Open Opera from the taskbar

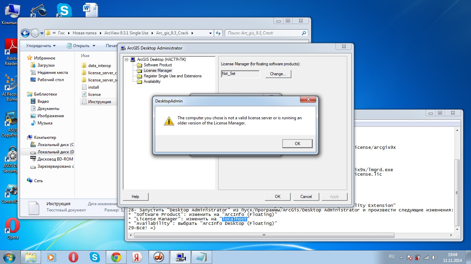point(73,257)
